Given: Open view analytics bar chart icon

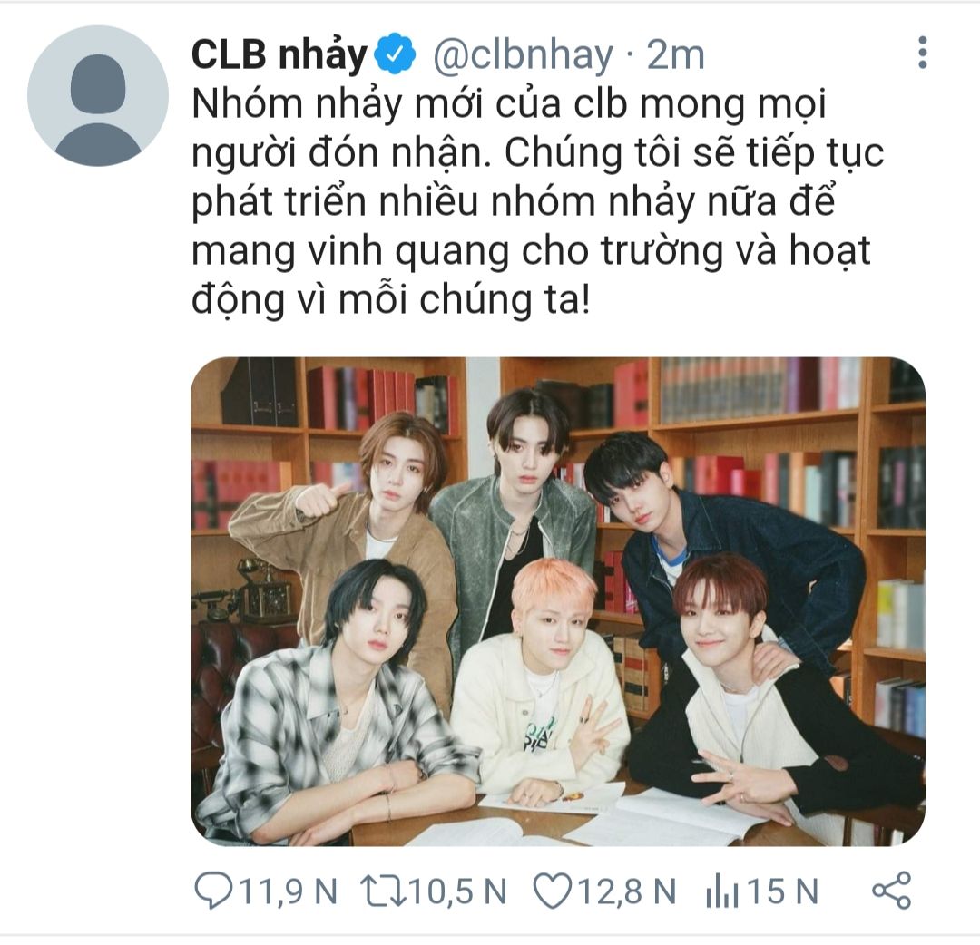Looking at the screenshot, I should click(x=722, y=890).
